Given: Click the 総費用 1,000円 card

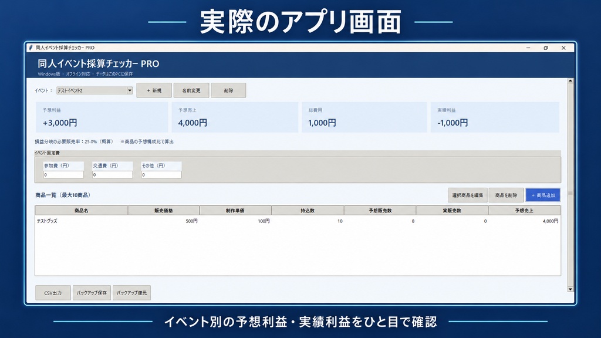Looking at the screenshot, I should [364, 117].
